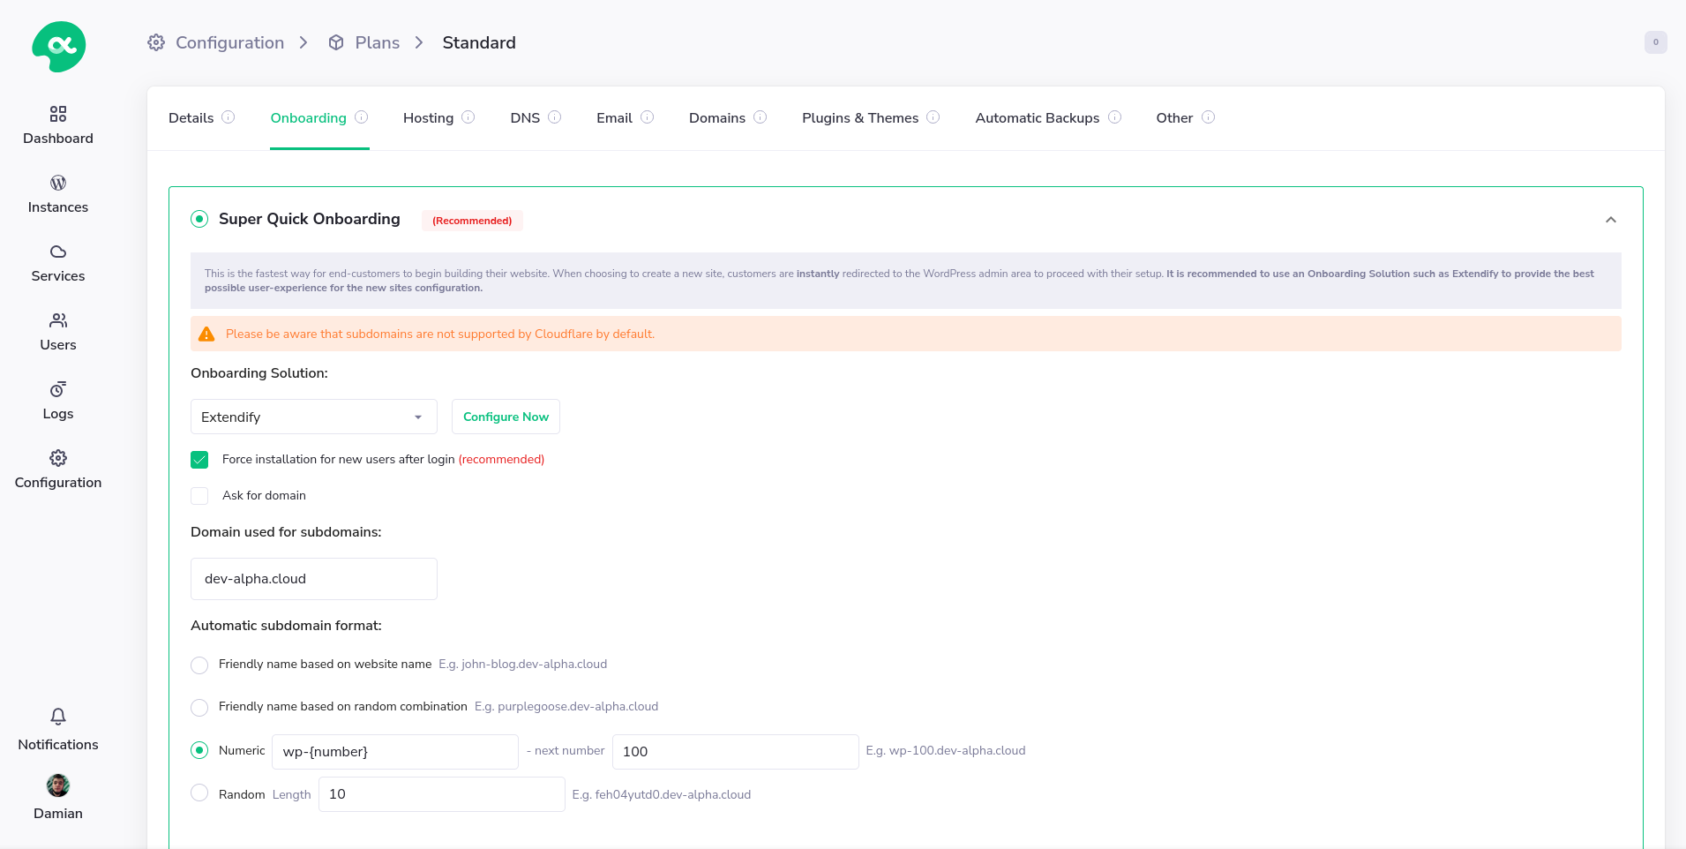Open Notifications bell icon

[58, 717]
